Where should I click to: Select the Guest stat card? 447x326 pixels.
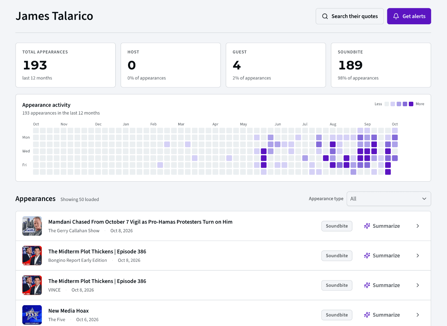(x=276, y=65)
